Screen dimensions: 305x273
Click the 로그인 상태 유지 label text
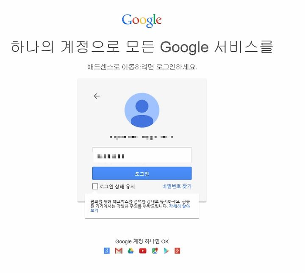point(117,187)
